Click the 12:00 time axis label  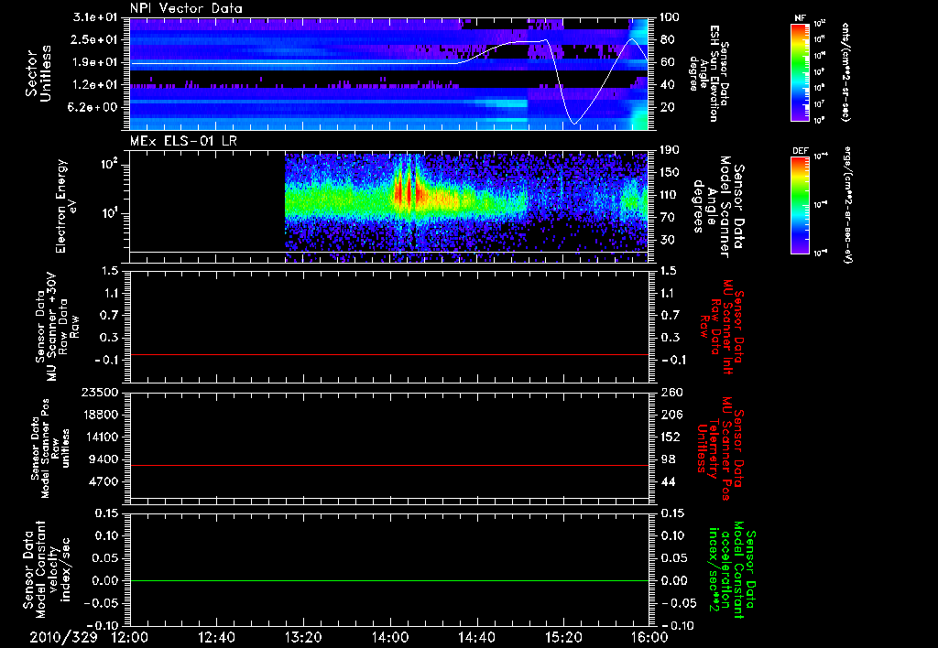point(130,637)
